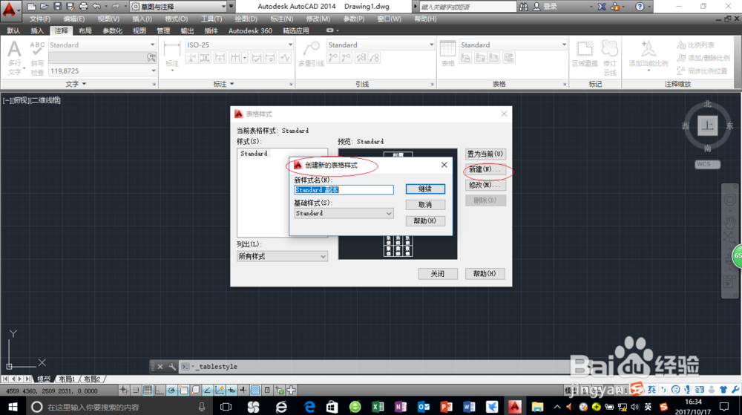Expand the Base Style (基础样式) dropdown
742x415 pixels.
389,213
